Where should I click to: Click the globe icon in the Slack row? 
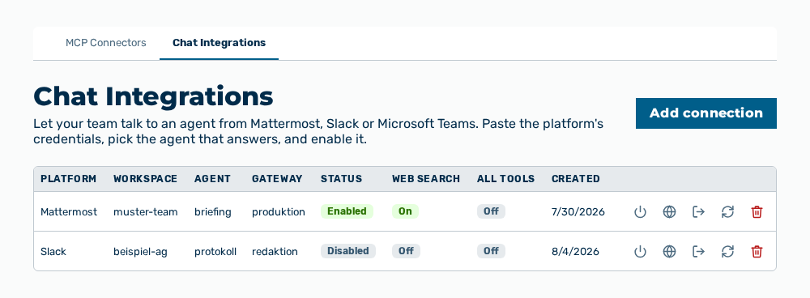(x=669, y=252)
